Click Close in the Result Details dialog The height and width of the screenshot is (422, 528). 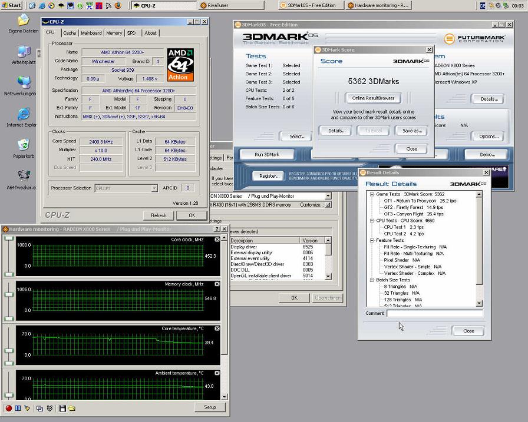coord(468,331)
